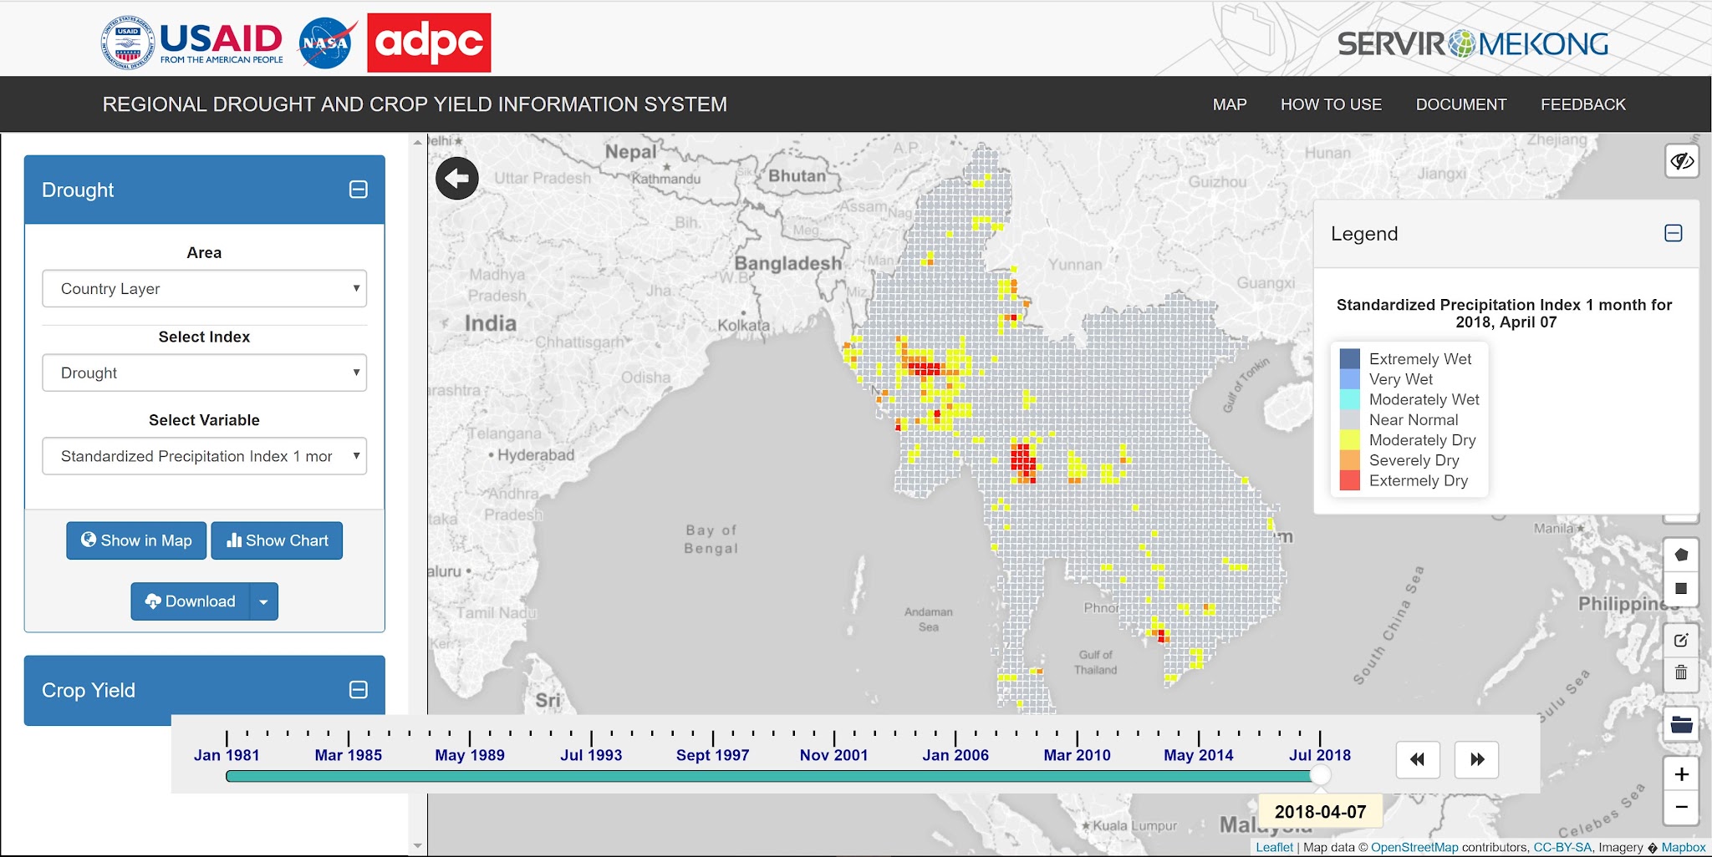Collapse the Drought panel
Screen dimensions: 1712x857
pos(358,190)
